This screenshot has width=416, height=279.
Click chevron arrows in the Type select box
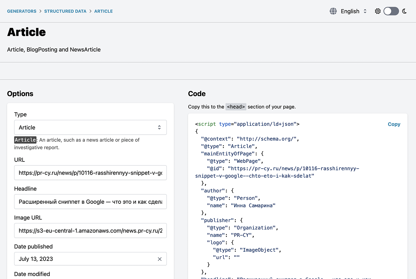[x=159, y=127]
